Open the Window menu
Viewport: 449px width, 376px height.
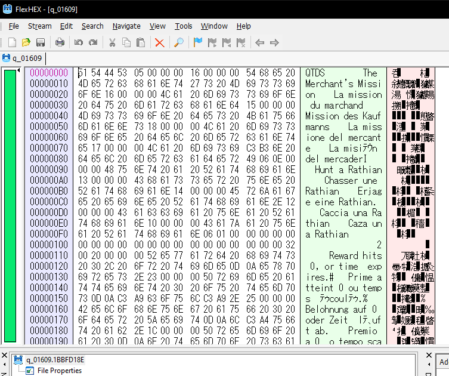214,26
